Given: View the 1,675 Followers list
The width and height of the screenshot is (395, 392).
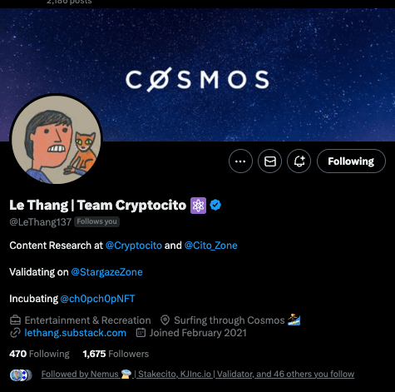Looking at the screenshot, I should click(x=116, y=354).
